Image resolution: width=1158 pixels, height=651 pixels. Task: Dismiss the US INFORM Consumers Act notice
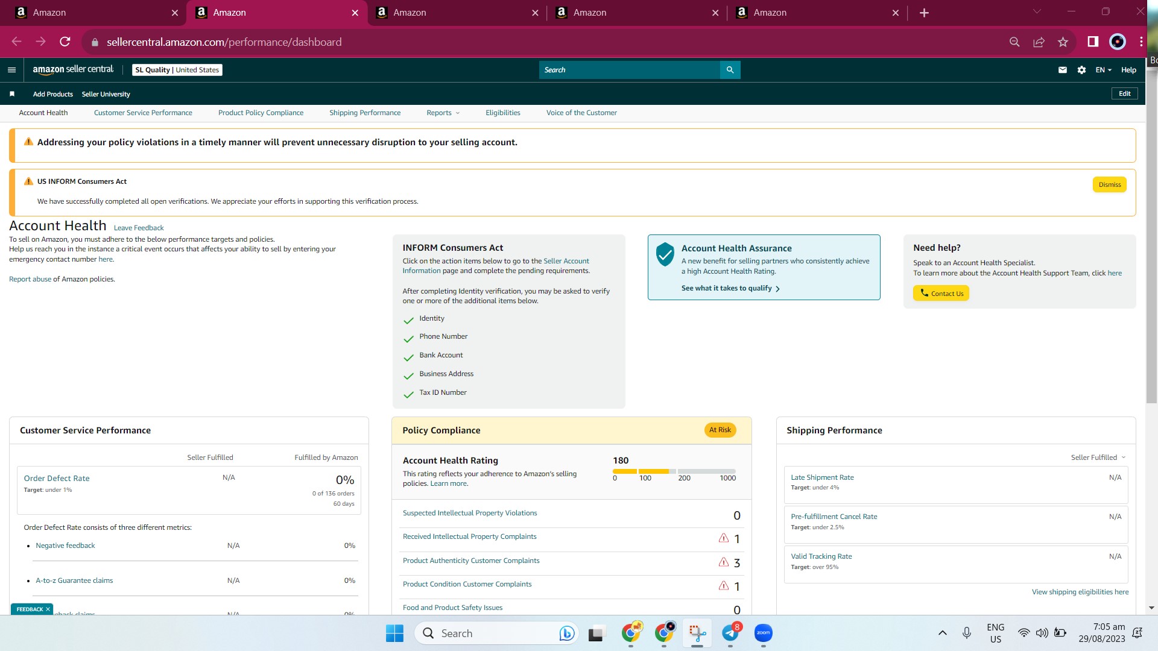click(x=1110, y=184)
